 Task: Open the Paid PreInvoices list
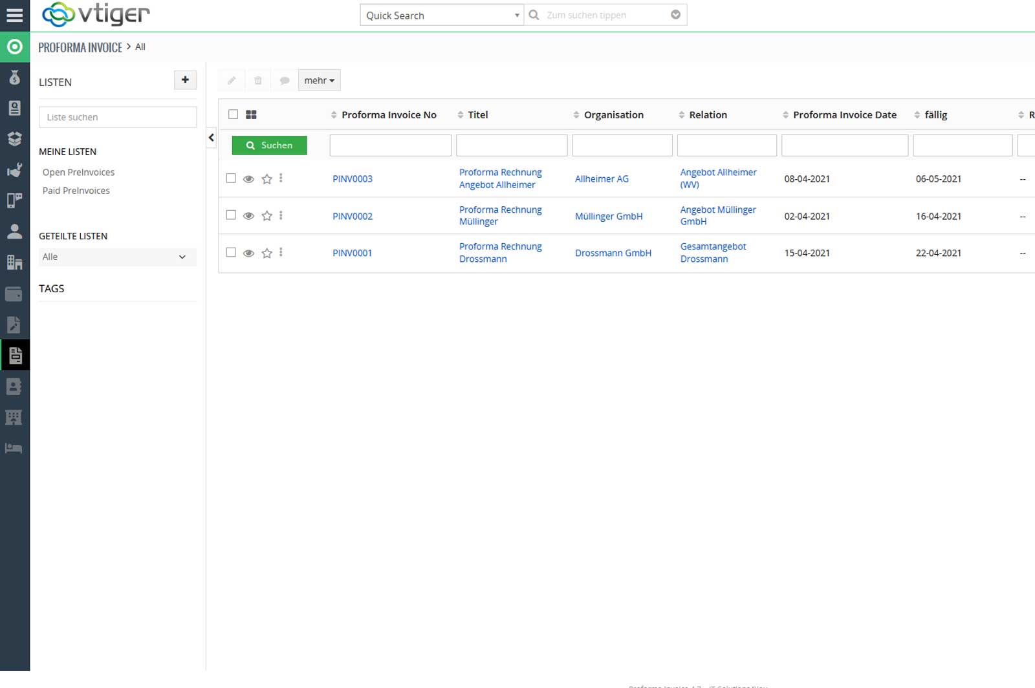click(76, 190)
